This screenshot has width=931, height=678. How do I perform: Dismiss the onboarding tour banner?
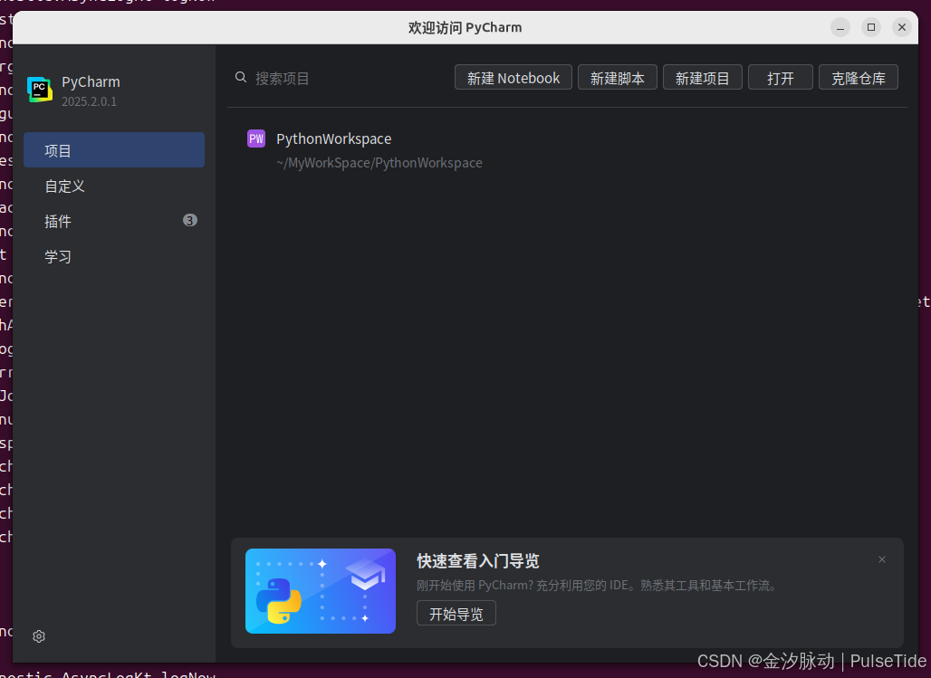pos(882,559)
